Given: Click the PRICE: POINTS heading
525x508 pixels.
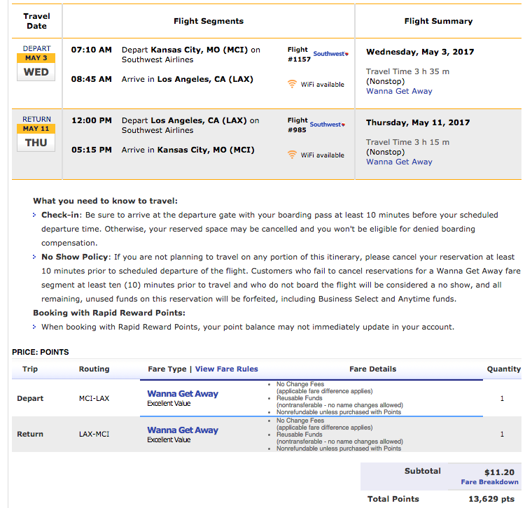Looking at the screenshot, I should (x=40, y=352).
